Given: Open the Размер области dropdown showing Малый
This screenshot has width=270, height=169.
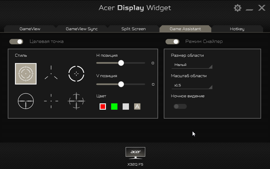Looking at the screenshot, I should [192, 65].
